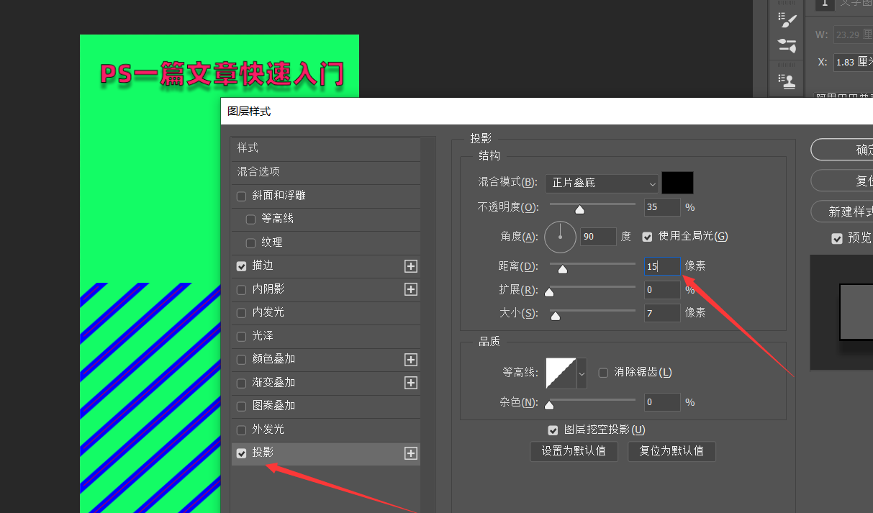
Task: Enable the 等高线 sub-option checkbox
Action: coord(251,219)
